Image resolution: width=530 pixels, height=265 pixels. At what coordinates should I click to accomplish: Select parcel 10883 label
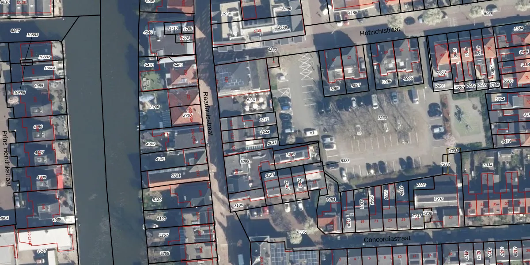(x=32, y=34)
